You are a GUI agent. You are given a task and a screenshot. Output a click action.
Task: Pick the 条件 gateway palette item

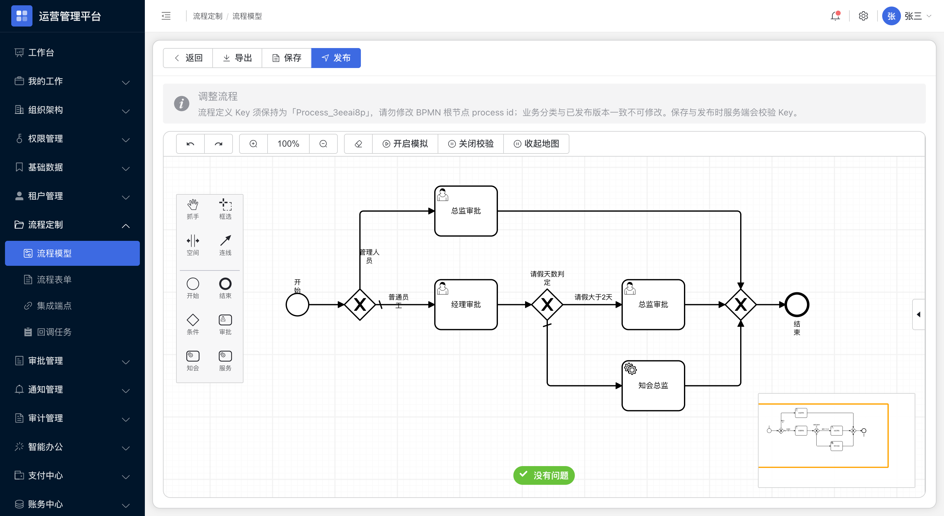(x=193, y=324)
